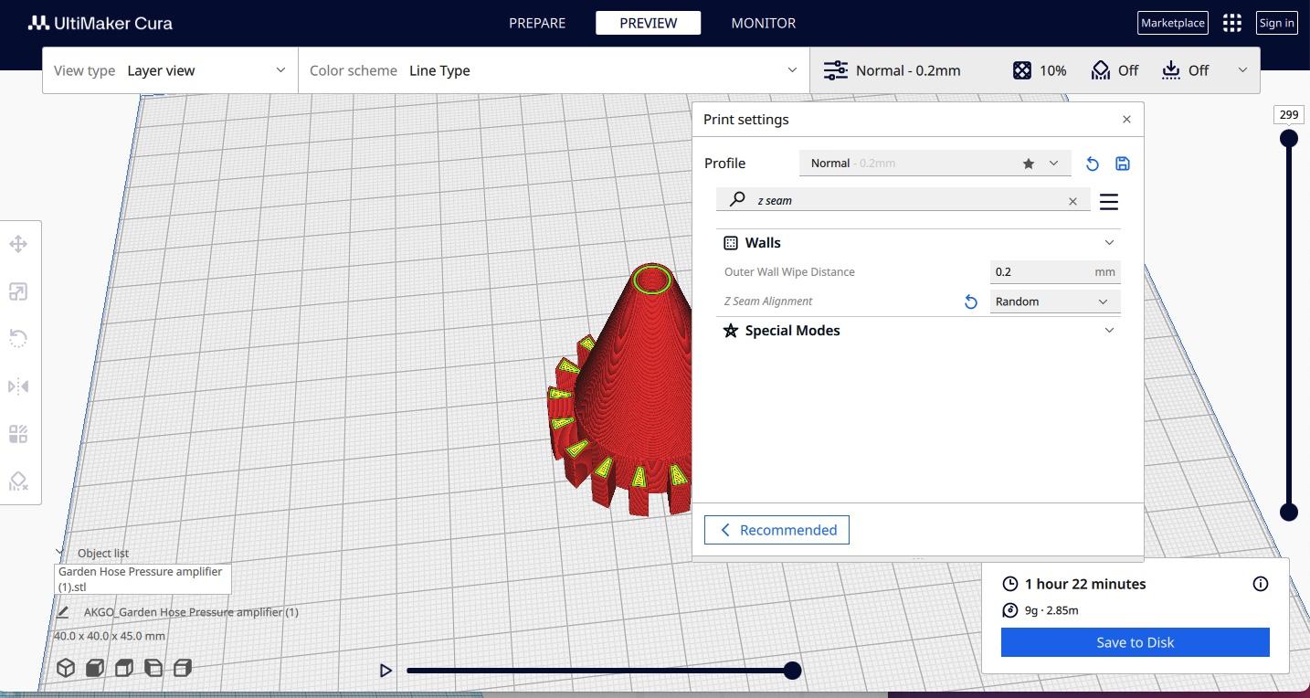Click the panel resize handle below Recommended
1310x698 pixels.
coord(918,558)
